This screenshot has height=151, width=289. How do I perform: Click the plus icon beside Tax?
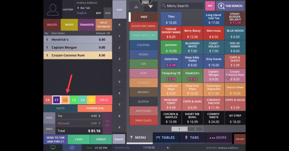[x=99, y=116]
